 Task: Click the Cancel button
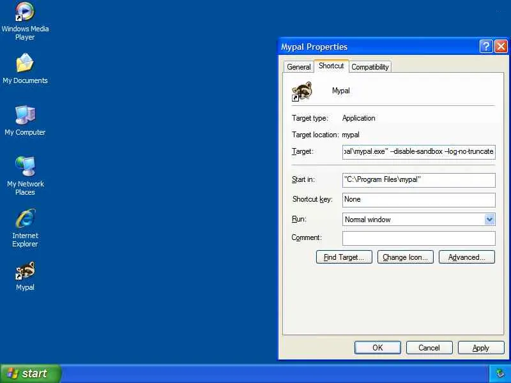coord(429,347)
